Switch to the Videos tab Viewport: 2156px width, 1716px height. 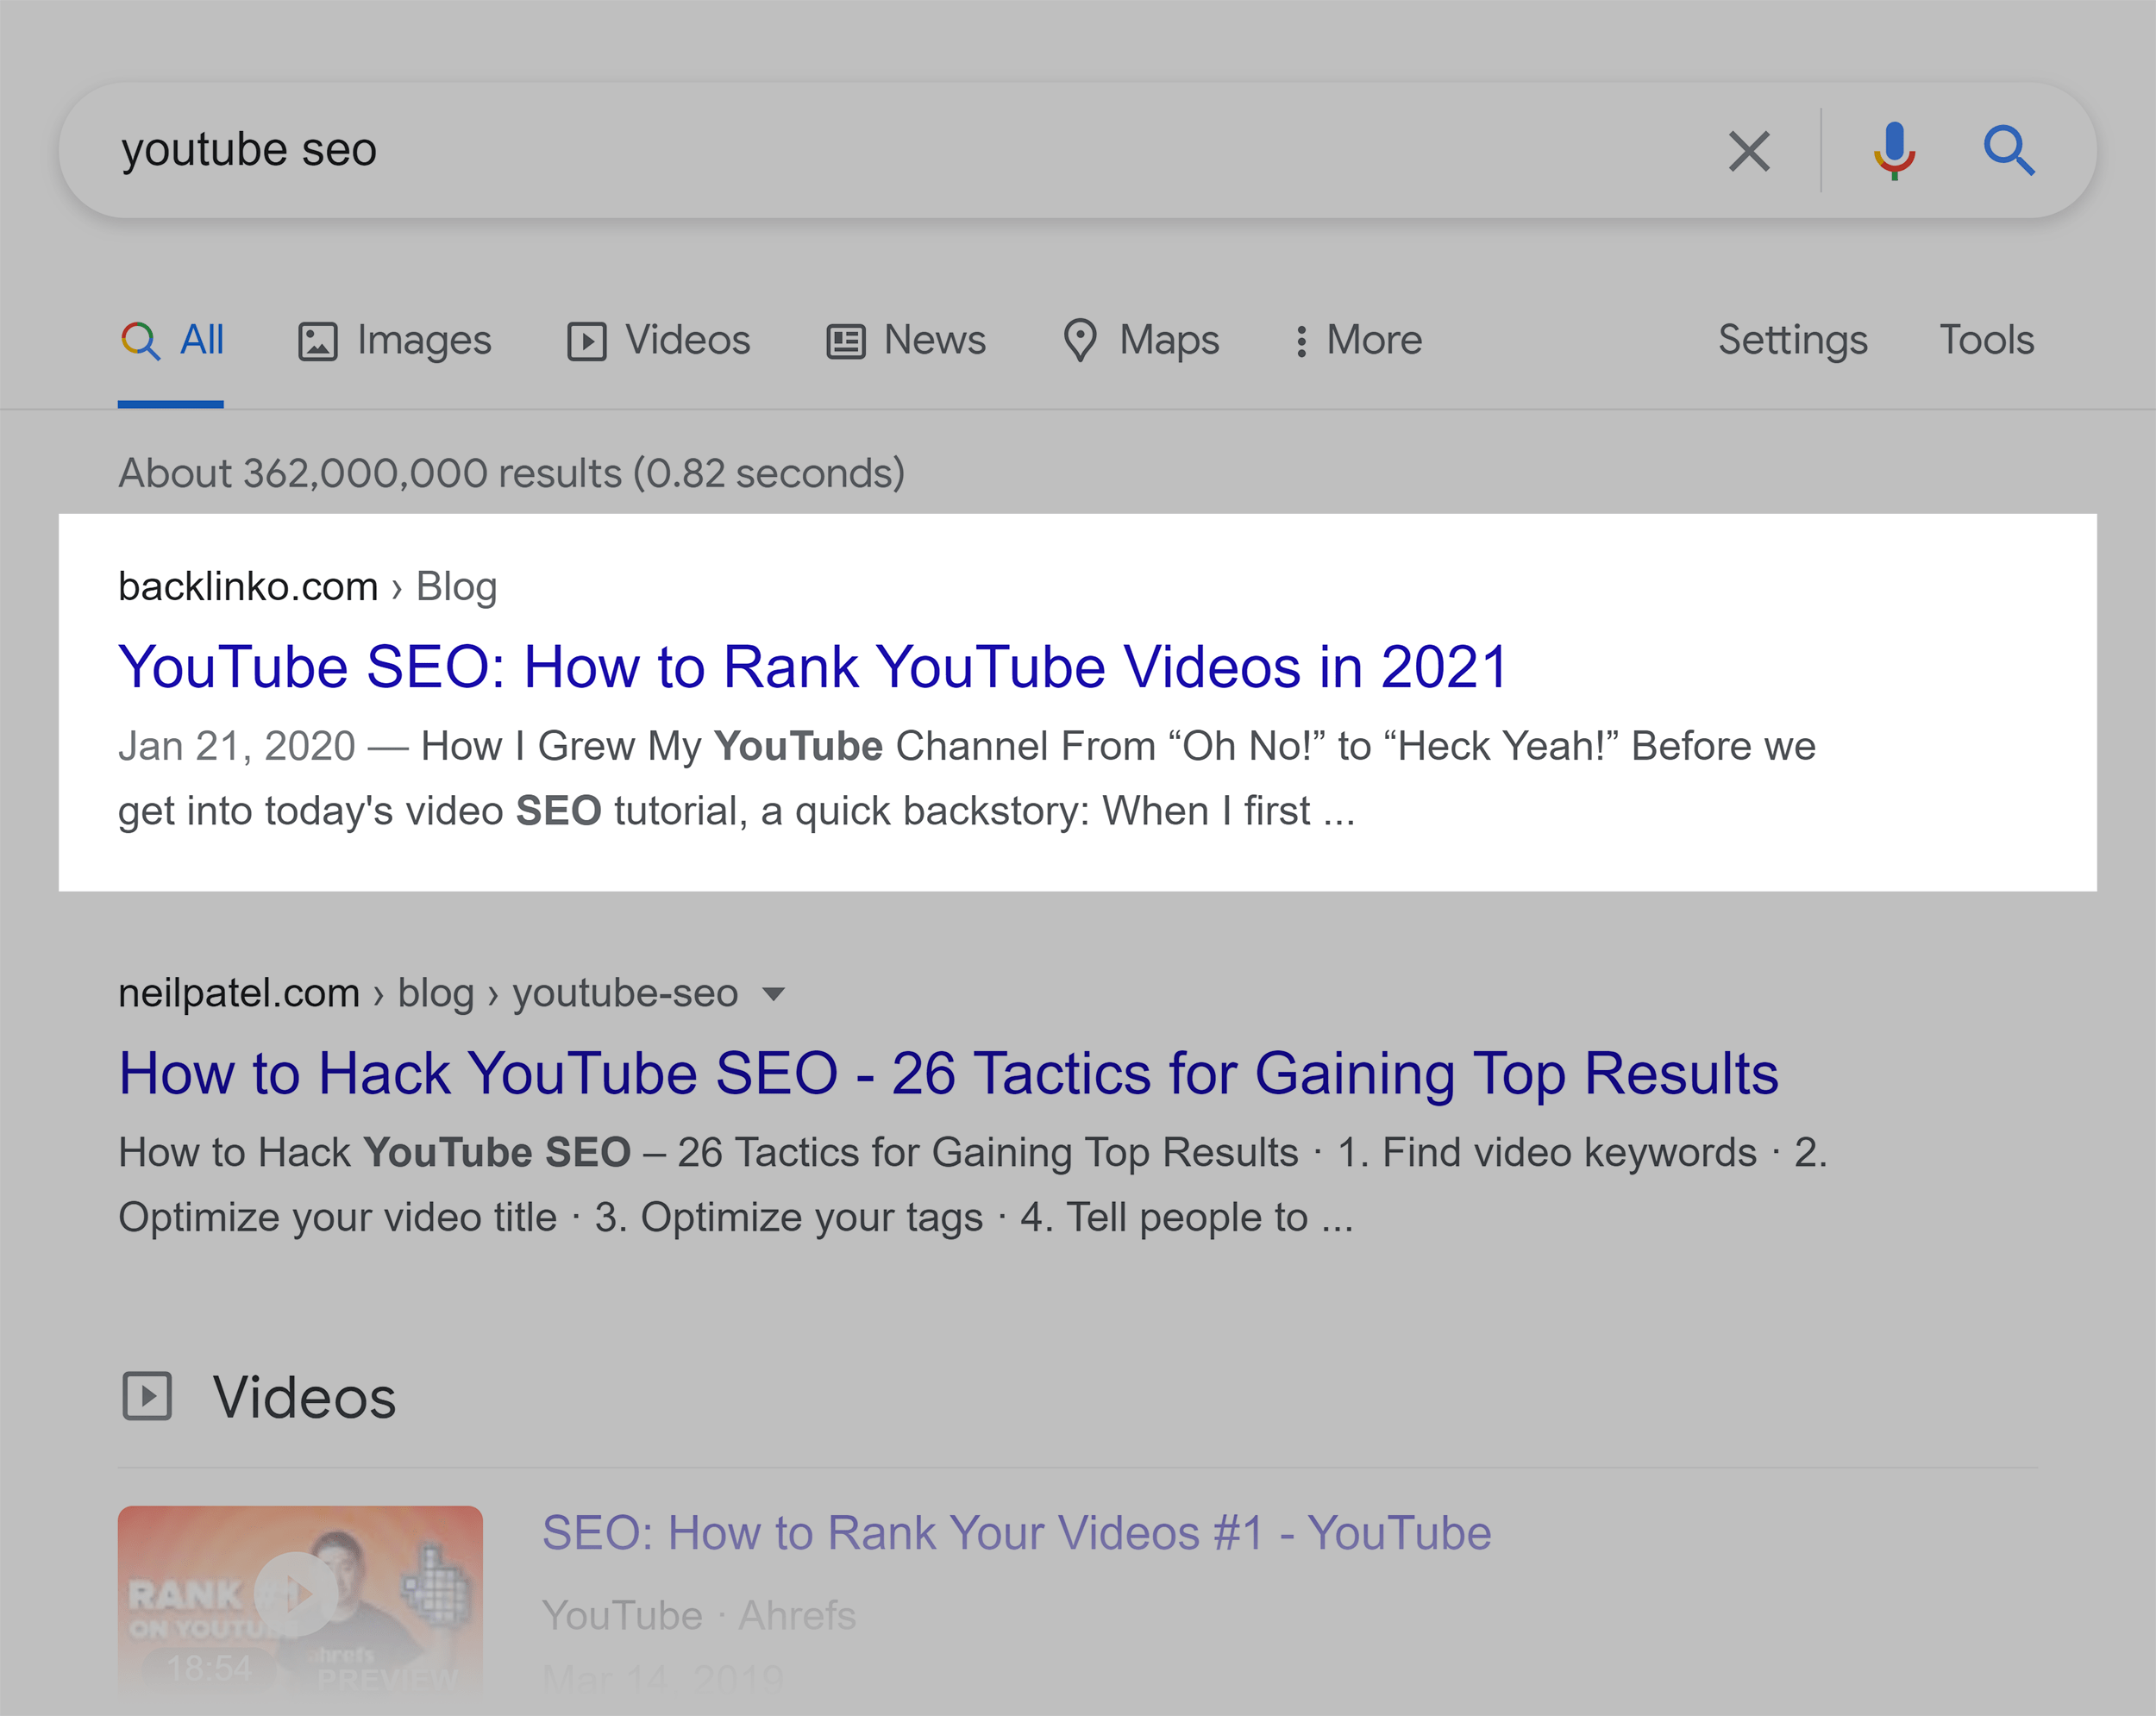[x=659, y=341]
